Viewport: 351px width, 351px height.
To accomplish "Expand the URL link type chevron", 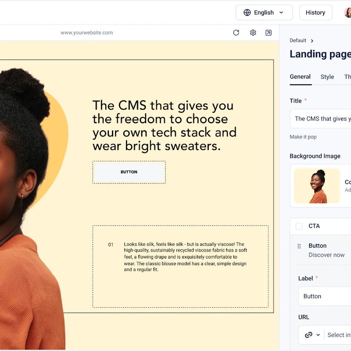I will pos(318,335).
